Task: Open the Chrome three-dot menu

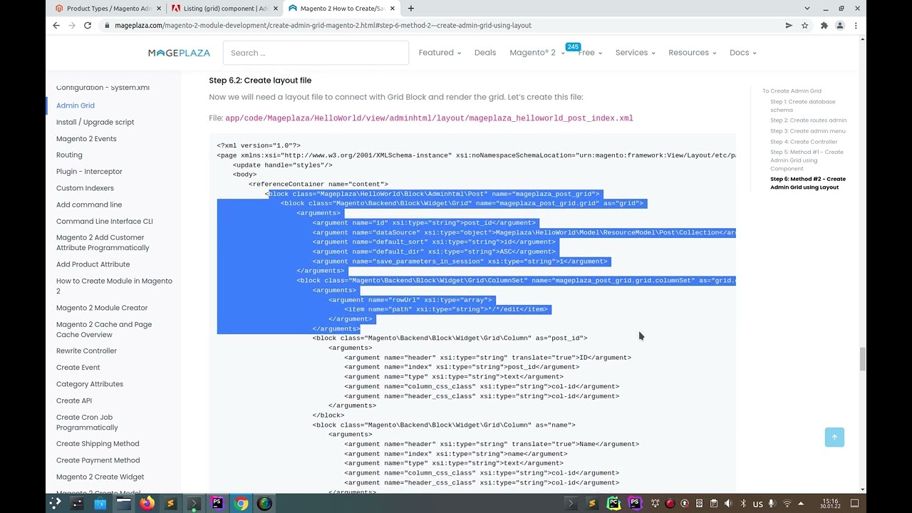Action: coord(856,26)
